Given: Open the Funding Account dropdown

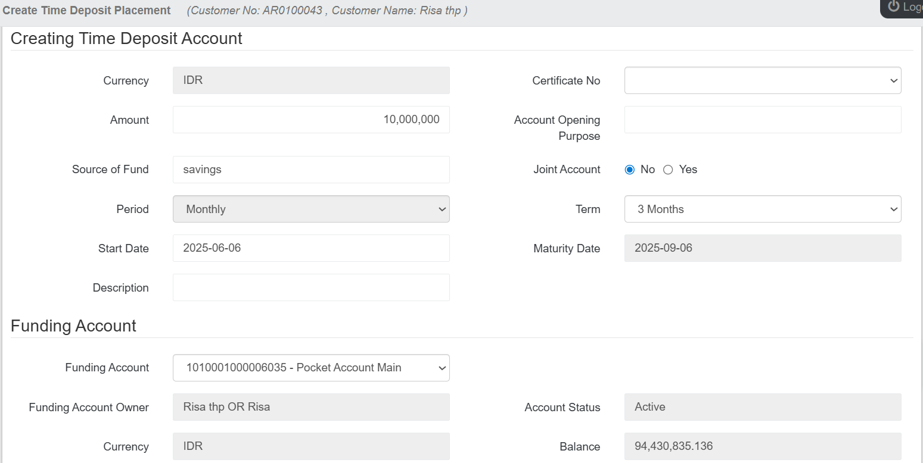Looking at the screenshot, I should (311, 368).
